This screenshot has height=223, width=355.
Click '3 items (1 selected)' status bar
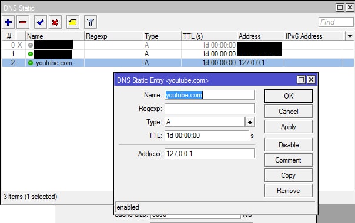[x=31, y=197]
